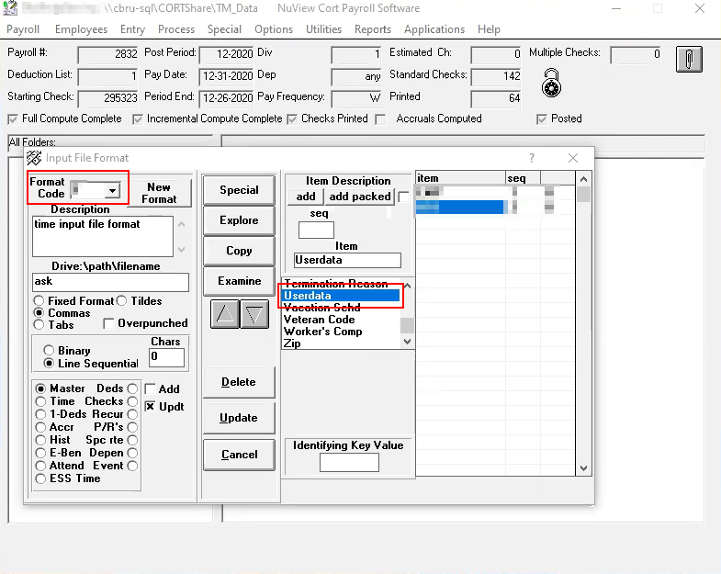
Task: Select Userdata in item list
Action: point(341,296)
